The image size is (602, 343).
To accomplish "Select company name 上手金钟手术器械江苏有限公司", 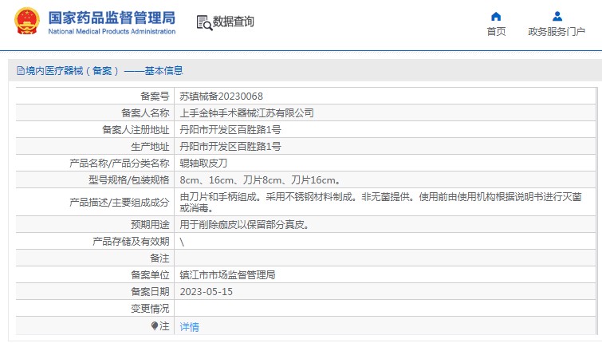I will 246,113.
